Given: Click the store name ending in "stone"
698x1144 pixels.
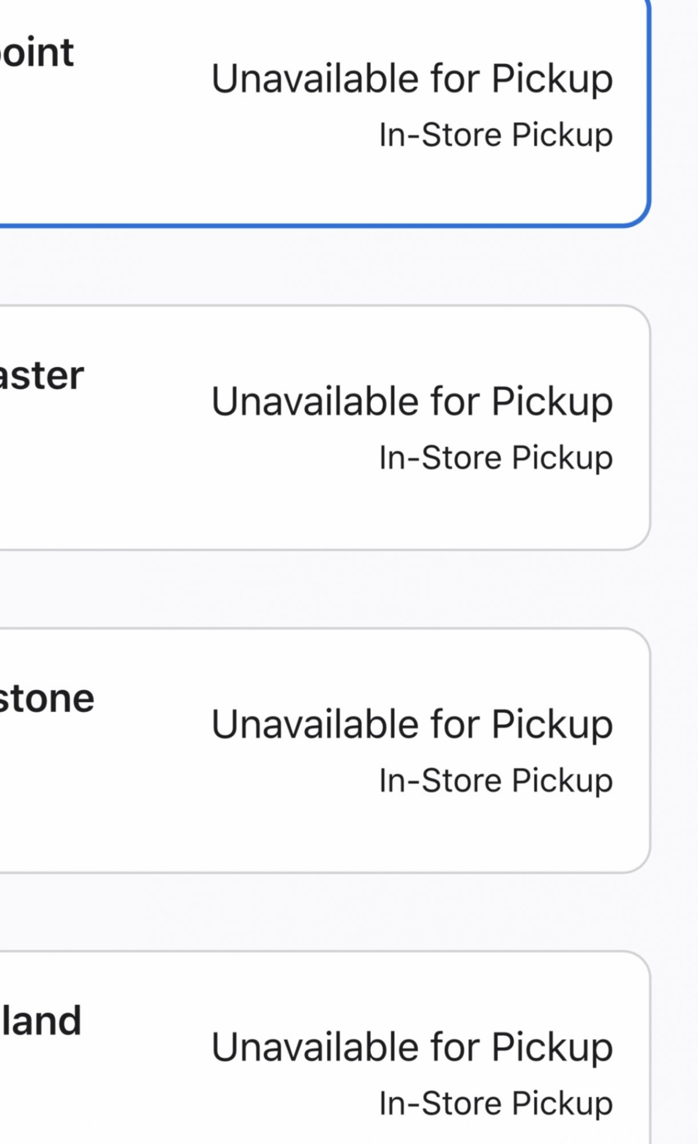Looking at the screenshot, I should coord(47,698).
